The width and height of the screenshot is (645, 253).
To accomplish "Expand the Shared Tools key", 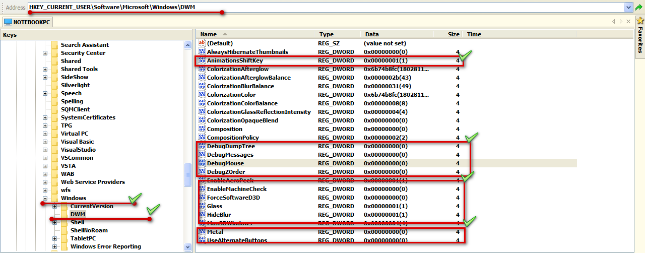I will 45,69.
